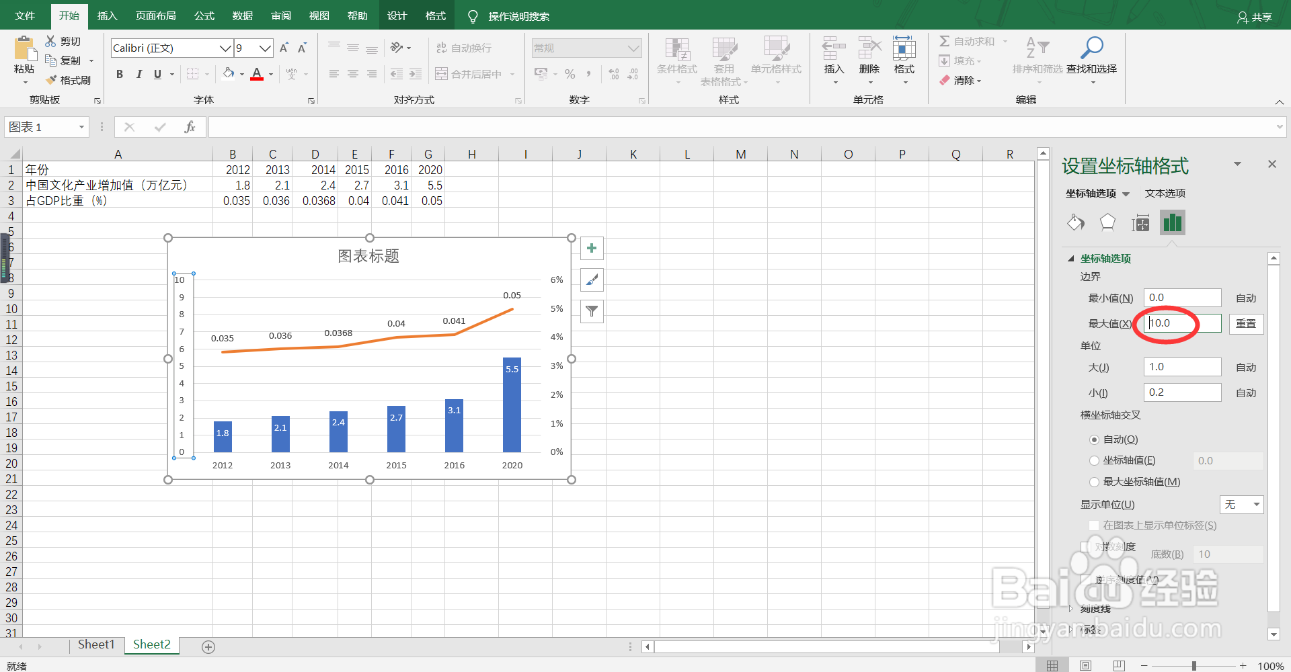This screenshot has height=672, width=1291.
Task: Switch to Page Layout view in status bar
Action: click(1085, 665)
